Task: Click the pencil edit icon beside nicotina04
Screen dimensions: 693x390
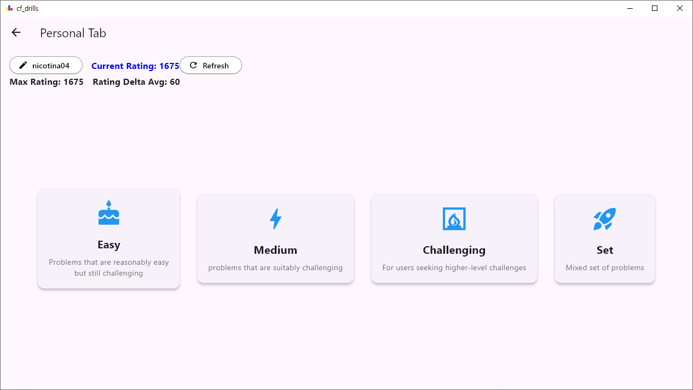Action: point(23,66)
